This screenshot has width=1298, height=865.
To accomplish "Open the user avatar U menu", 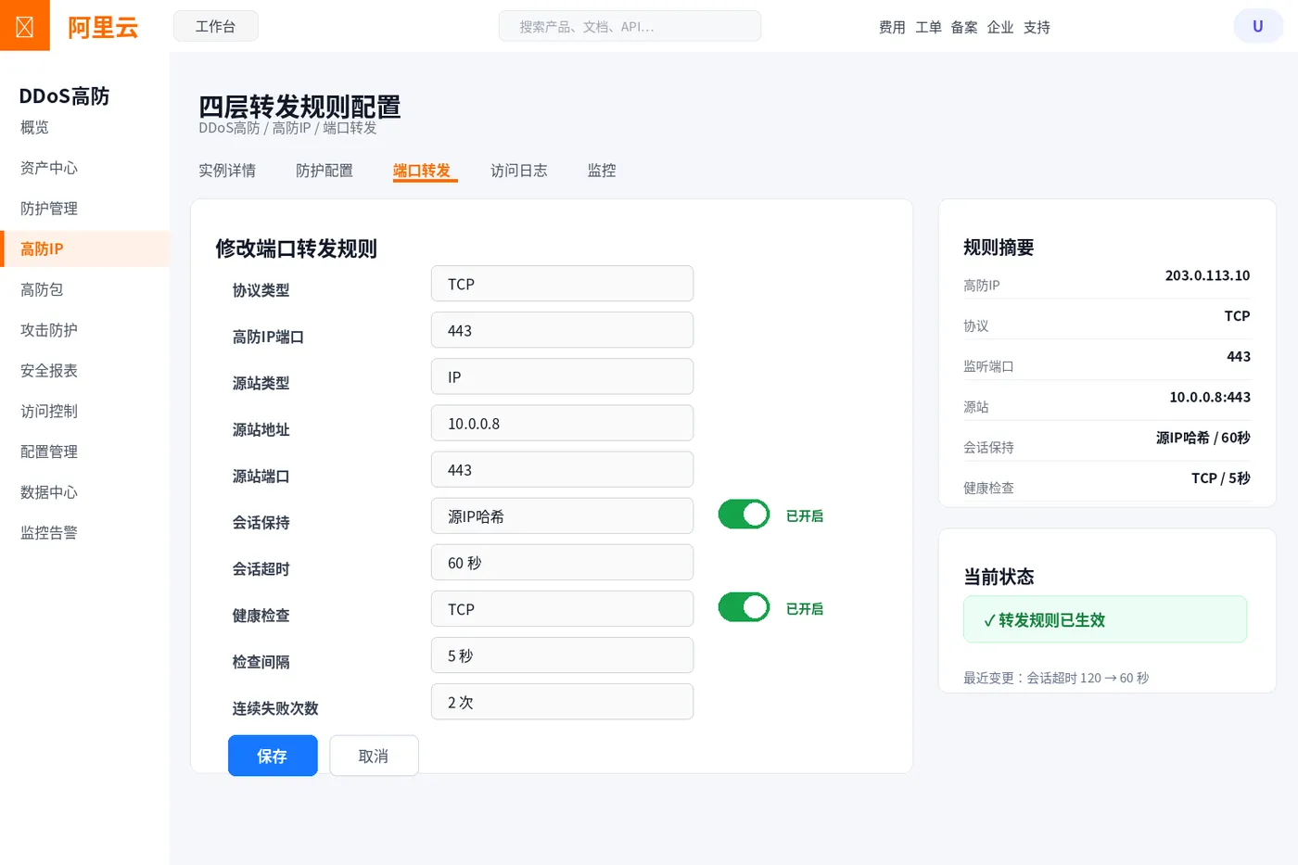I will (x=1258, y=26).
